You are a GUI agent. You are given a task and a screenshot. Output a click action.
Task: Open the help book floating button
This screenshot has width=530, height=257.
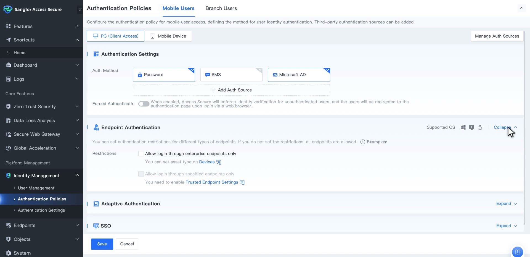point(517,252)
